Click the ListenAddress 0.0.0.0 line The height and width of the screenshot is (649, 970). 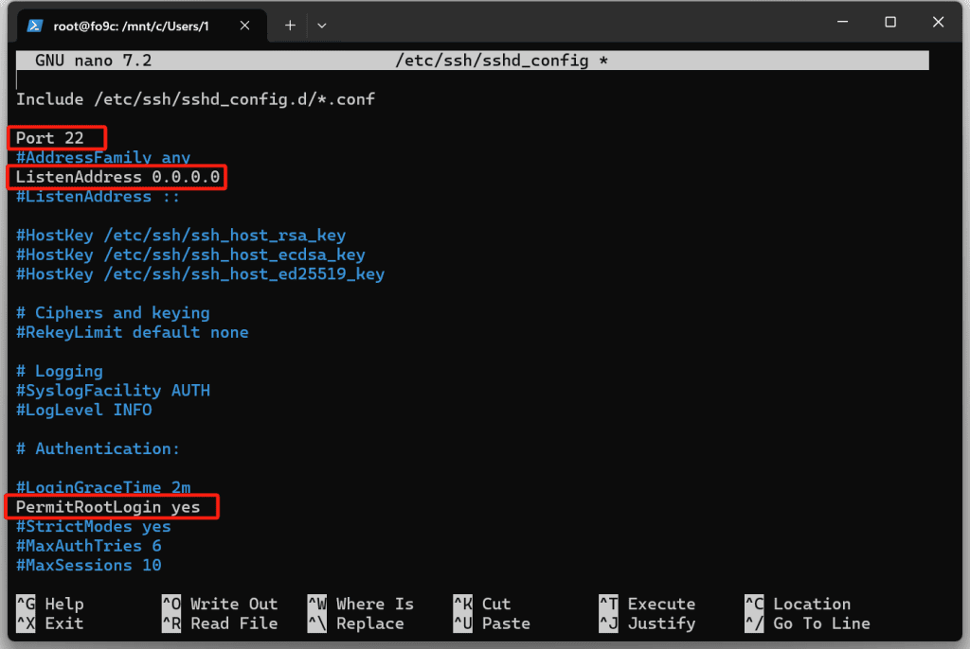117,177
